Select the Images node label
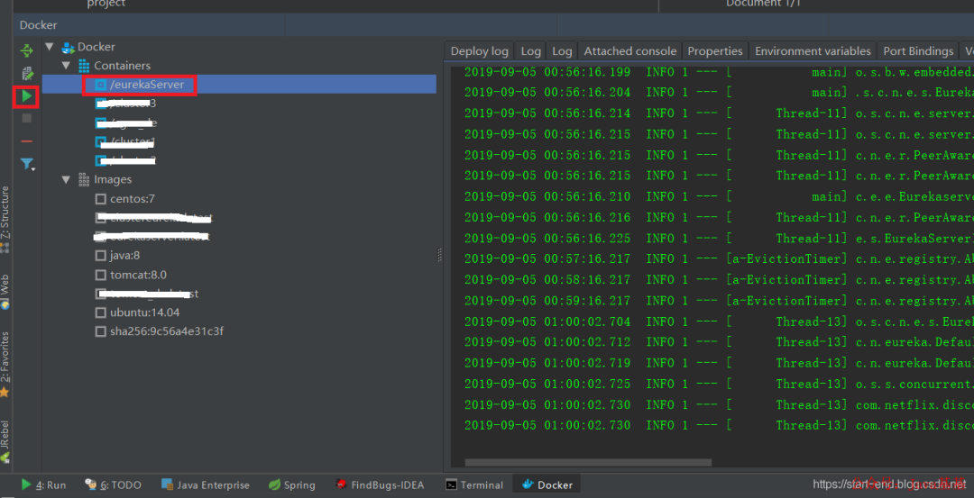Screen dimensions: 974x498 pos(113,179)
